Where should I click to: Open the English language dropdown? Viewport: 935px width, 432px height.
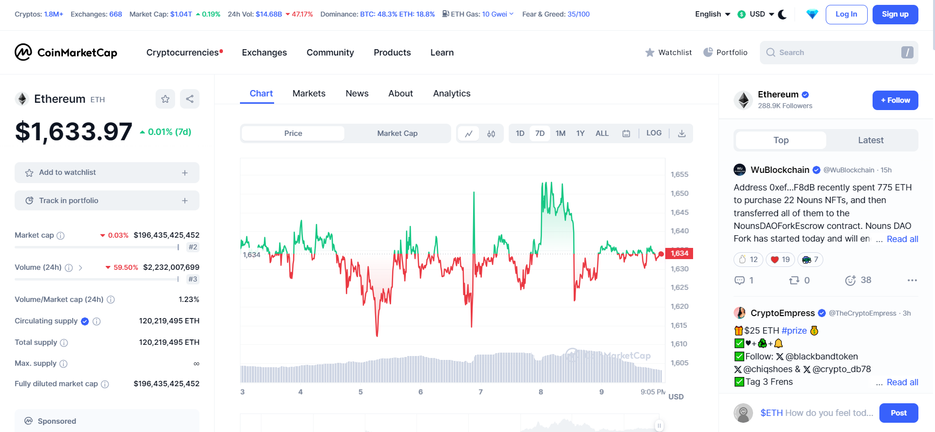(x=713, y=14)
